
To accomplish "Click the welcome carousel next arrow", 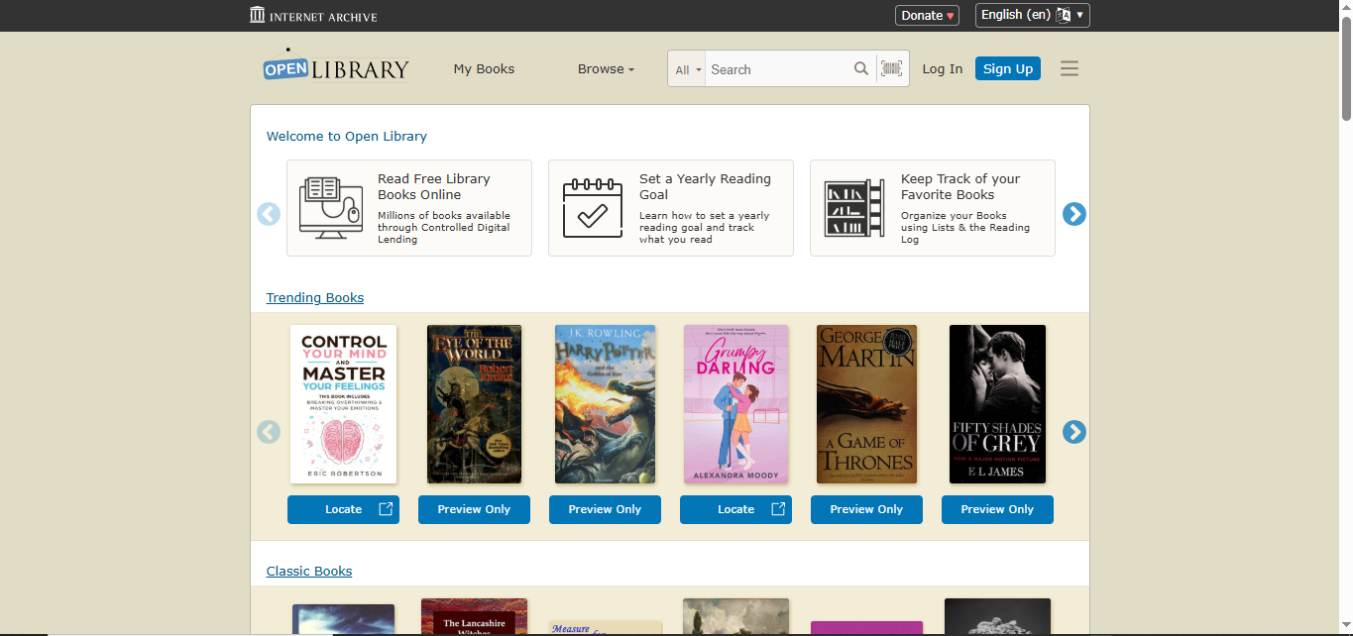I will pos(1074,214).
